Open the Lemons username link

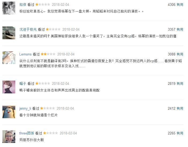click(x=25, y=54)
